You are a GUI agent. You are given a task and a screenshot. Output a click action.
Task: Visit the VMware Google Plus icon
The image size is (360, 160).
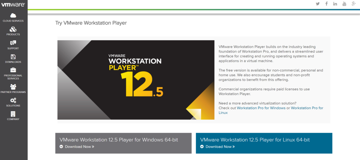tap(353, 4)
